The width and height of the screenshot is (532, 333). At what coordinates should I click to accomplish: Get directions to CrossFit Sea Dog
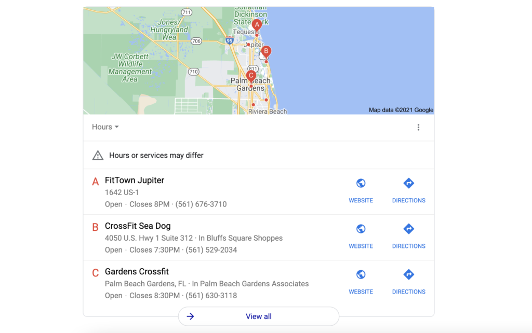tap(408, 229)
